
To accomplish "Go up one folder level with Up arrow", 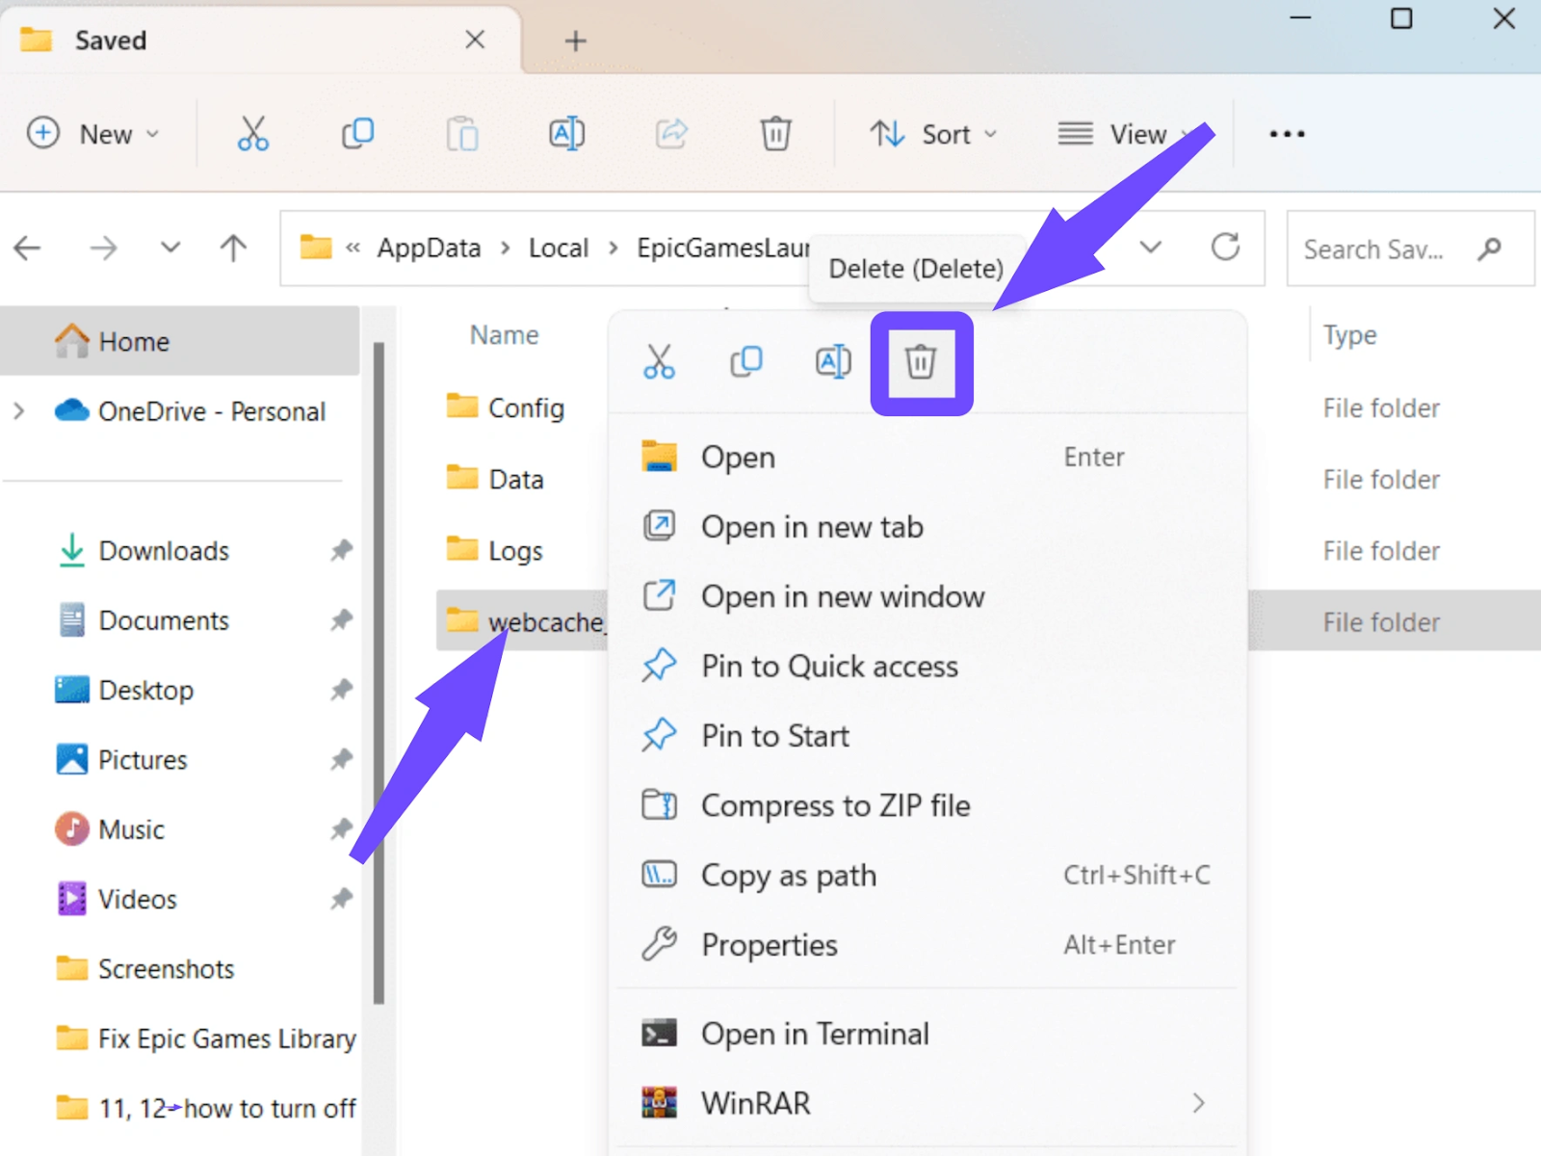I will click(x=233, y=249).
